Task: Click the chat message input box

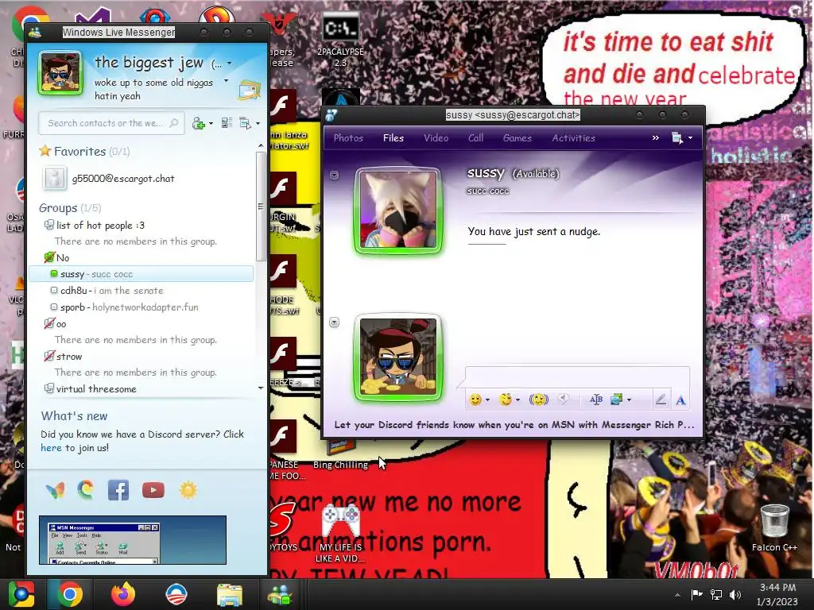Action: click(577, 377)
